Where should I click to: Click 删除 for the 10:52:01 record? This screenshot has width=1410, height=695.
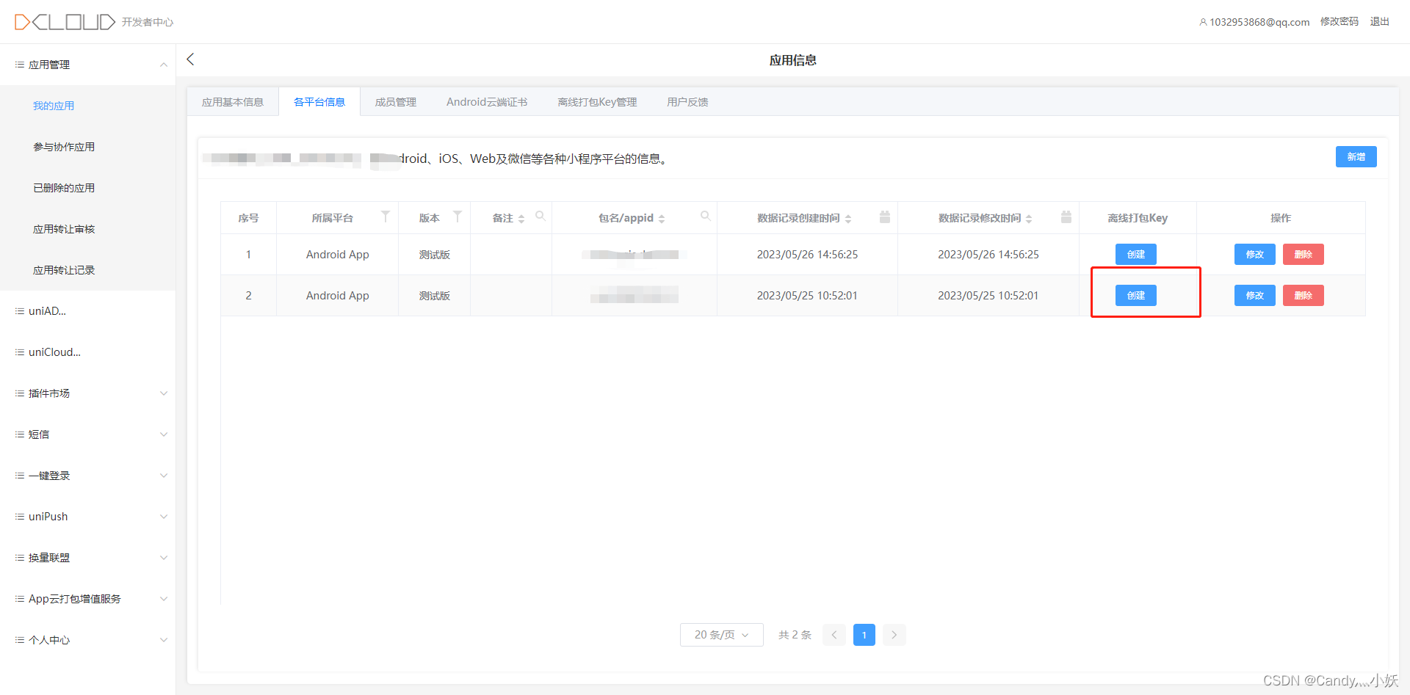point(1304,296)
